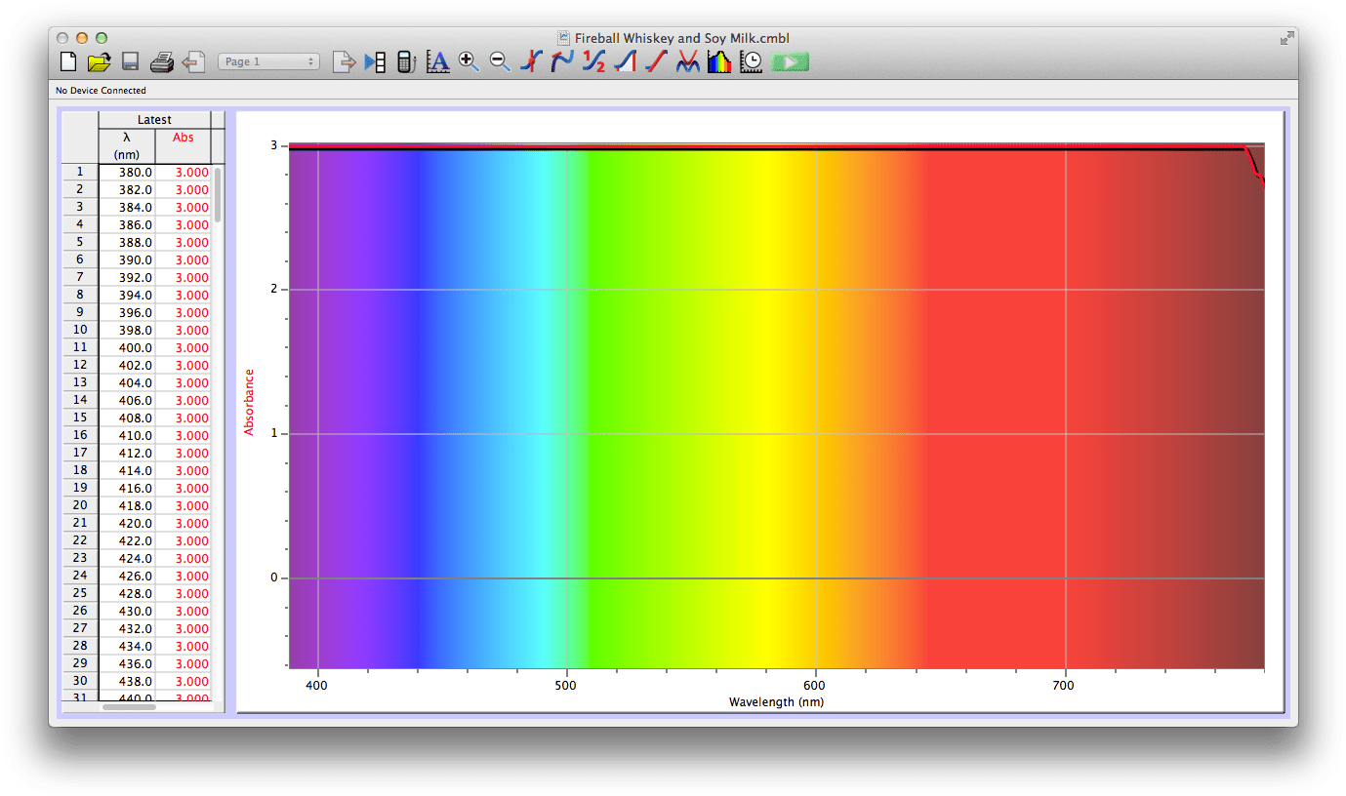Apply a linear fit
1346x796 pixels.
pos(655,60)
